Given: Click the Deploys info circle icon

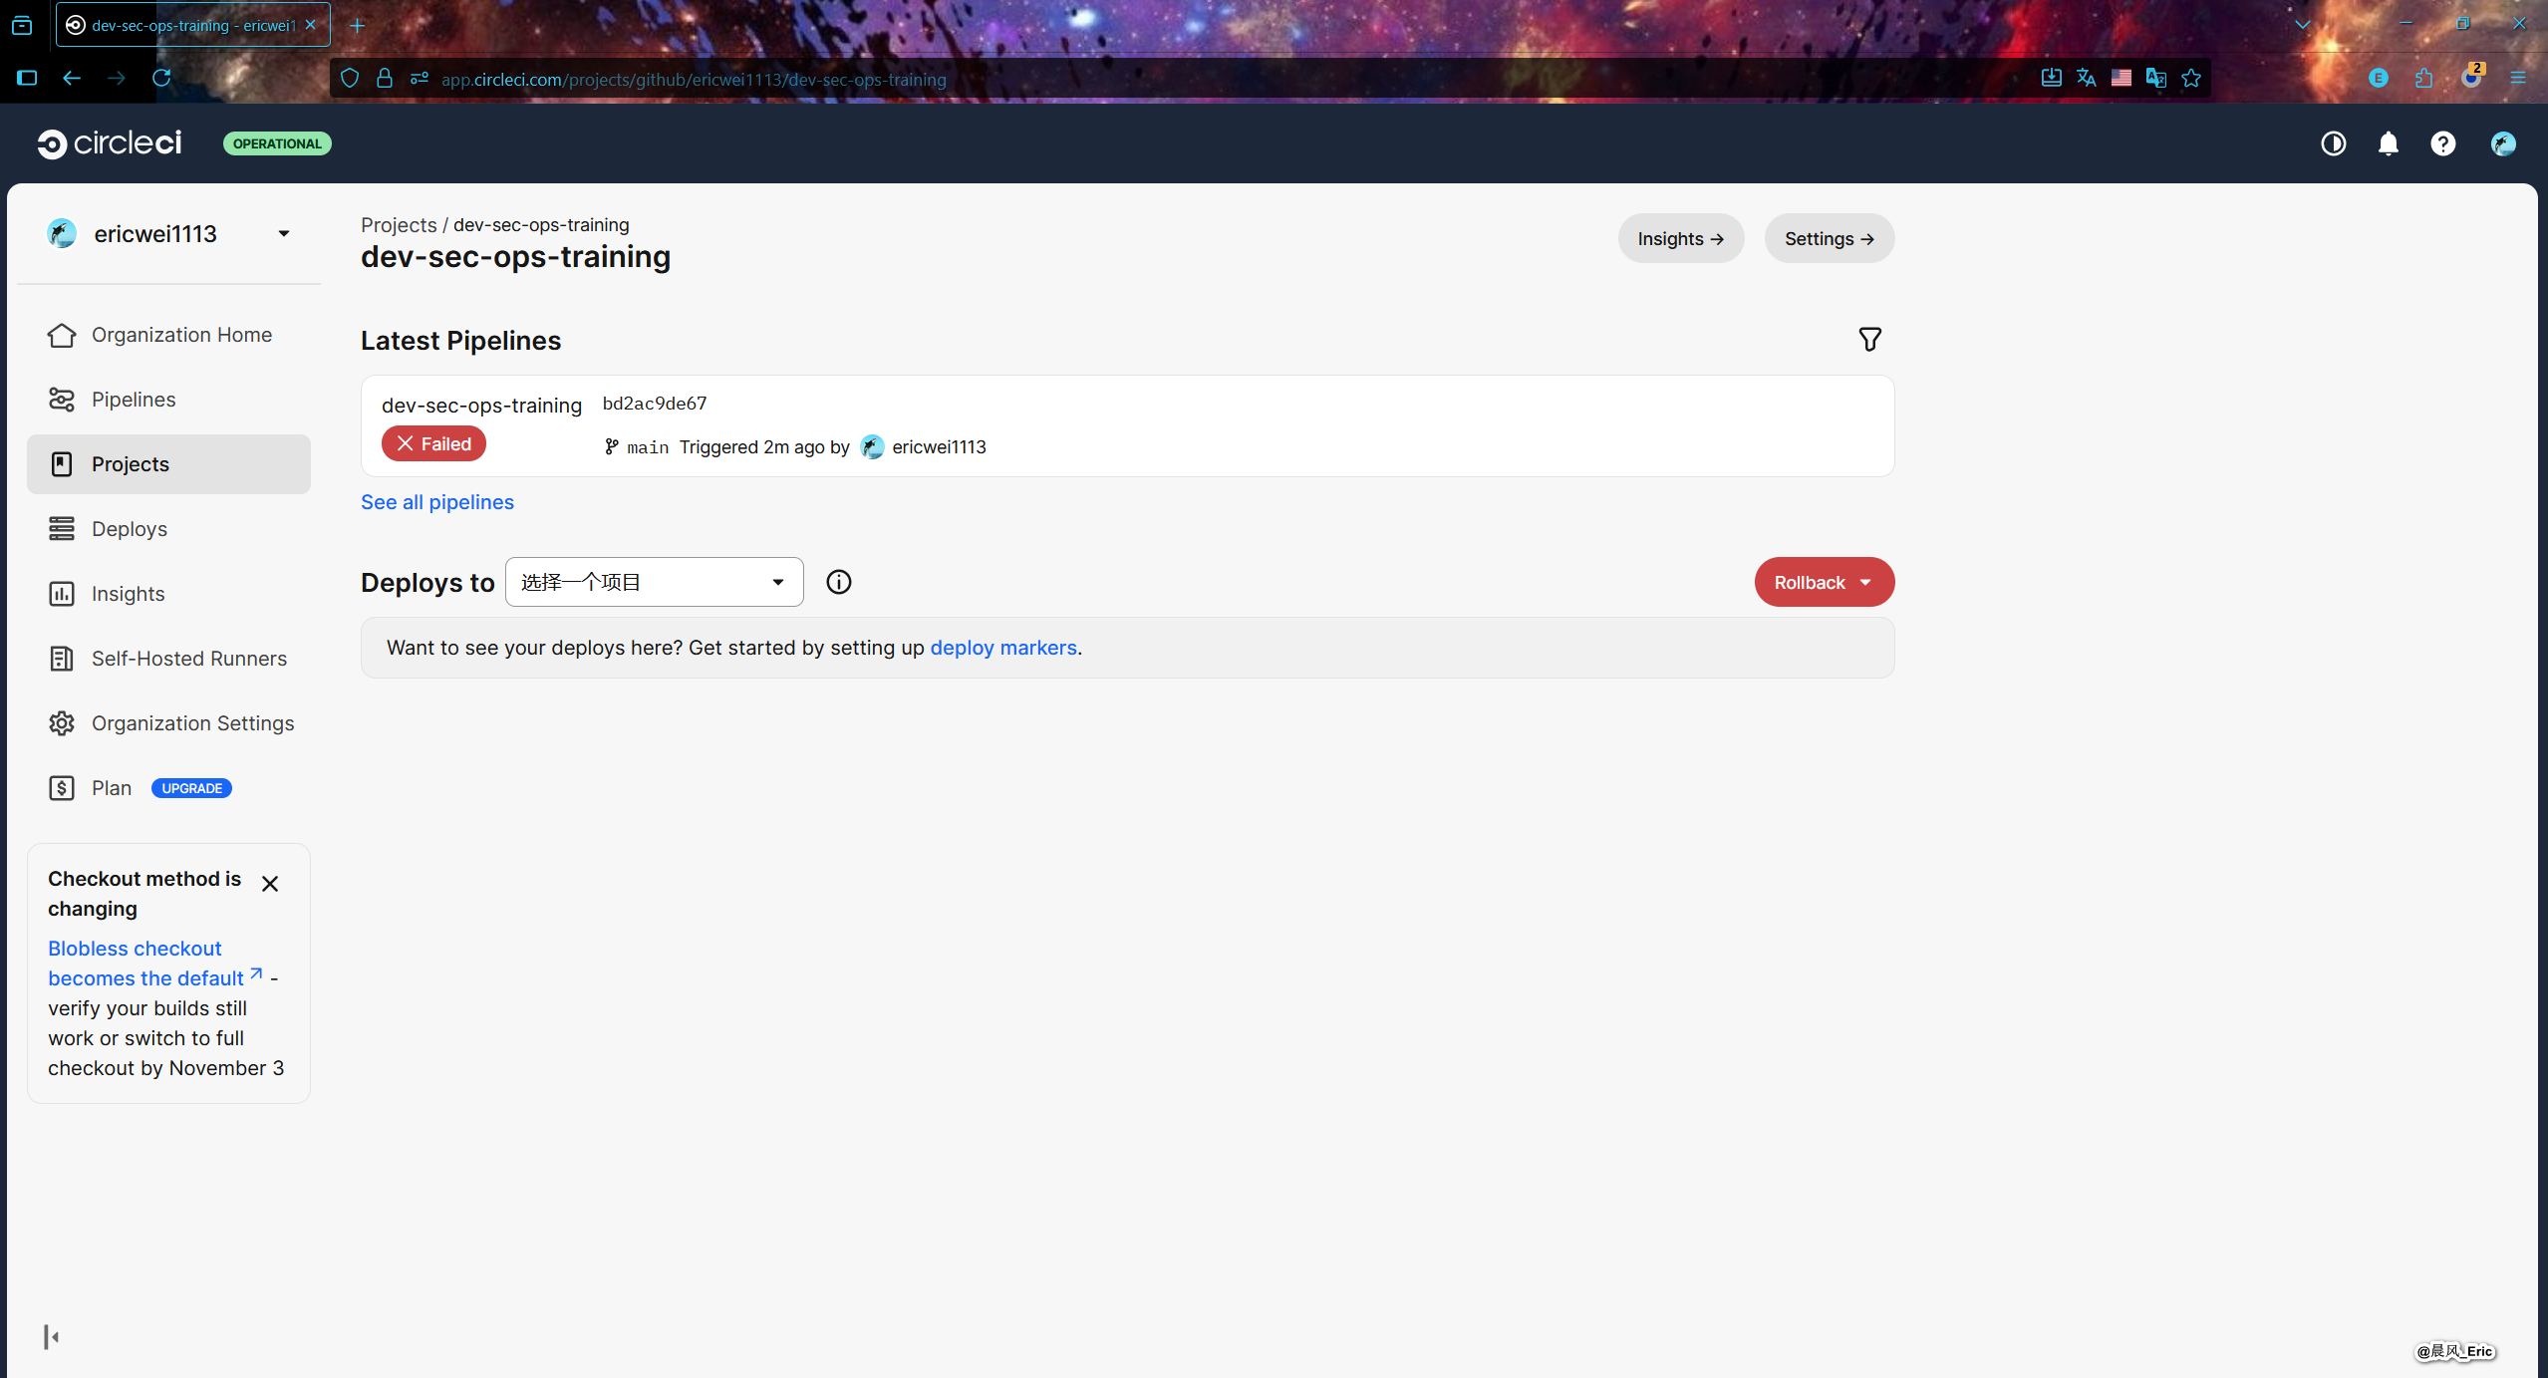Looking at the screenshot, I should click(838, 582).
